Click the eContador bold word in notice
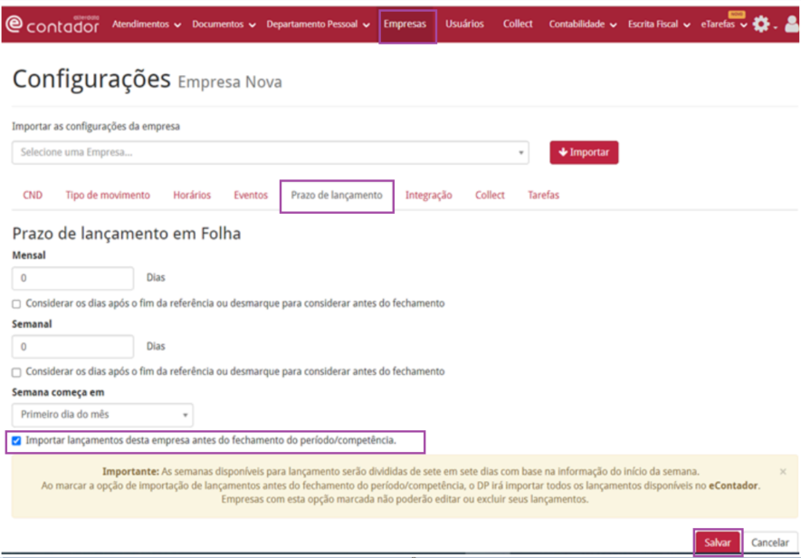This screenshot has height=558, width=801. coord(733,486)
